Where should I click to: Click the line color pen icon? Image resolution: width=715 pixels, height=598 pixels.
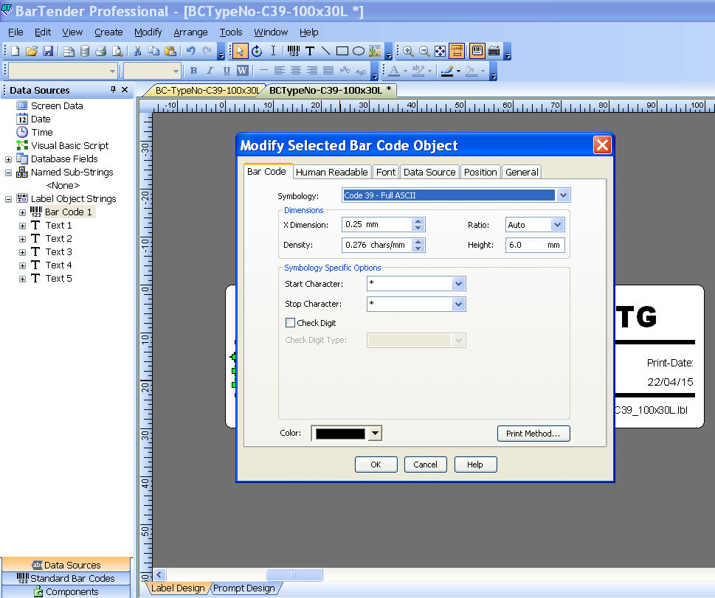(x=447, y=71)
